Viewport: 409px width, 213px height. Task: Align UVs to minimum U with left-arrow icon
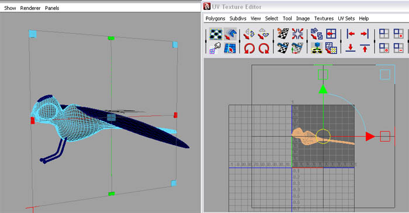(x=351, y=34)
